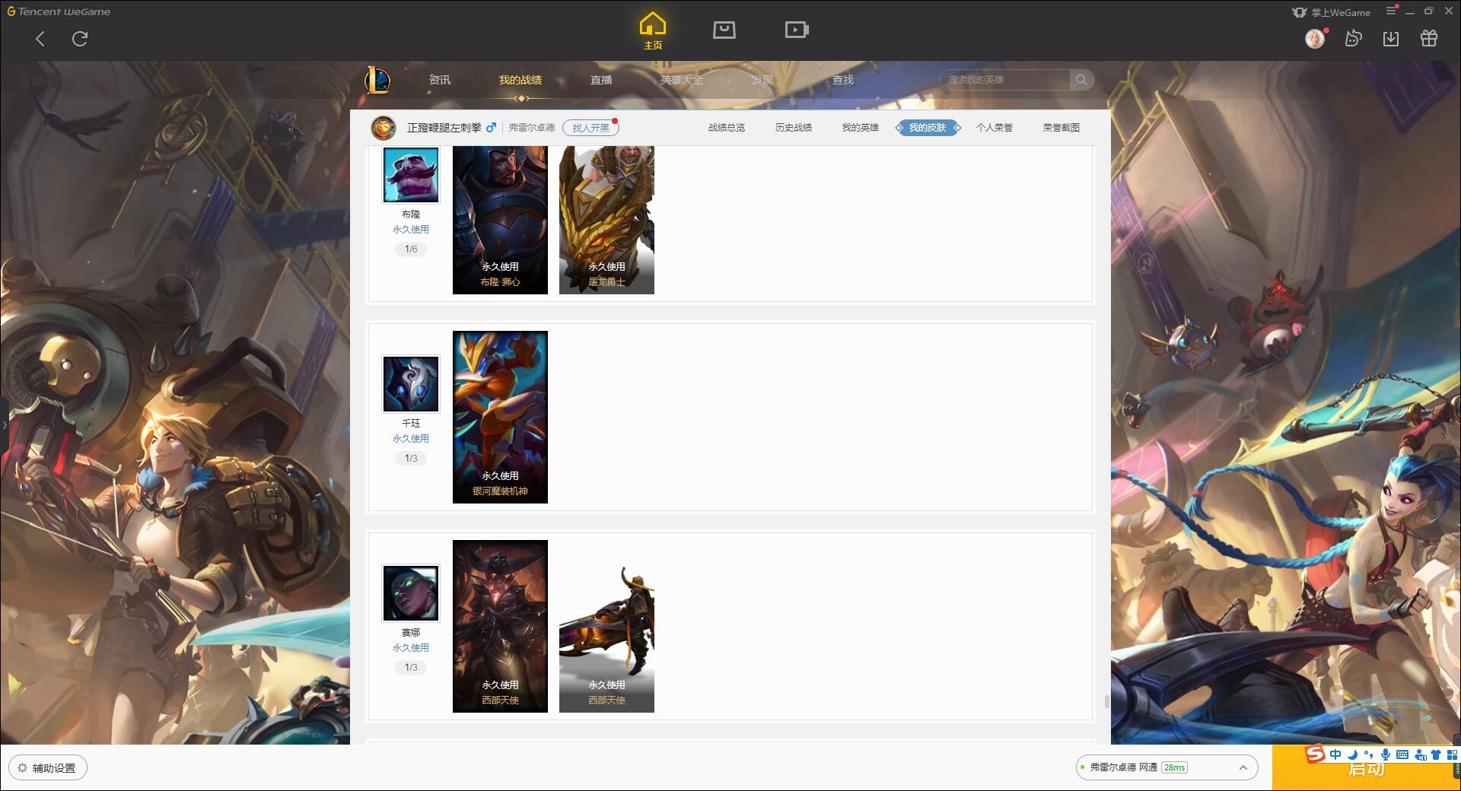Click 永久使用 label under 赛娜
The image size is (1461, 791).
[411, 648]
